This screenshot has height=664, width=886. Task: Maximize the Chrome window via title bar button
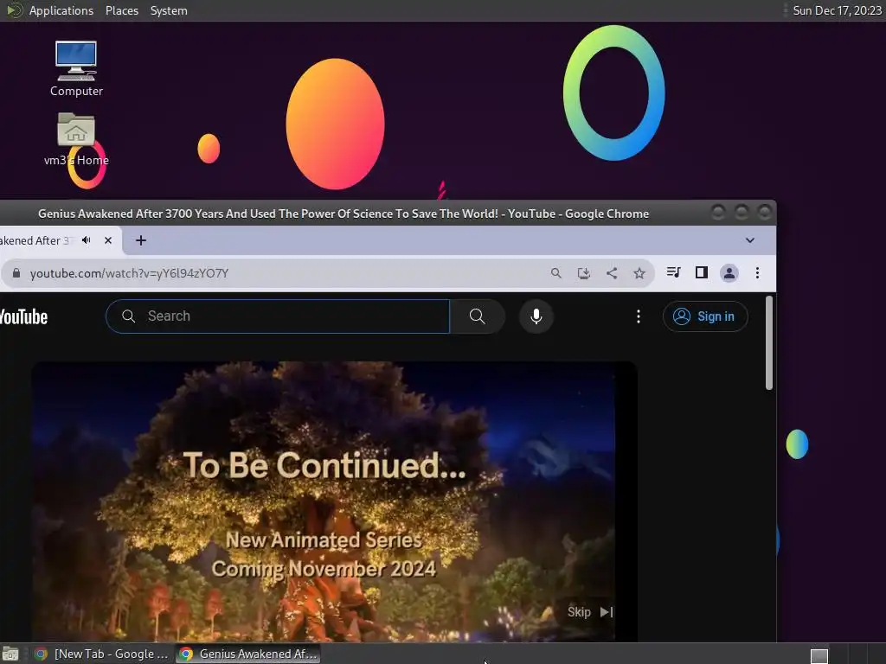[742, 213]
